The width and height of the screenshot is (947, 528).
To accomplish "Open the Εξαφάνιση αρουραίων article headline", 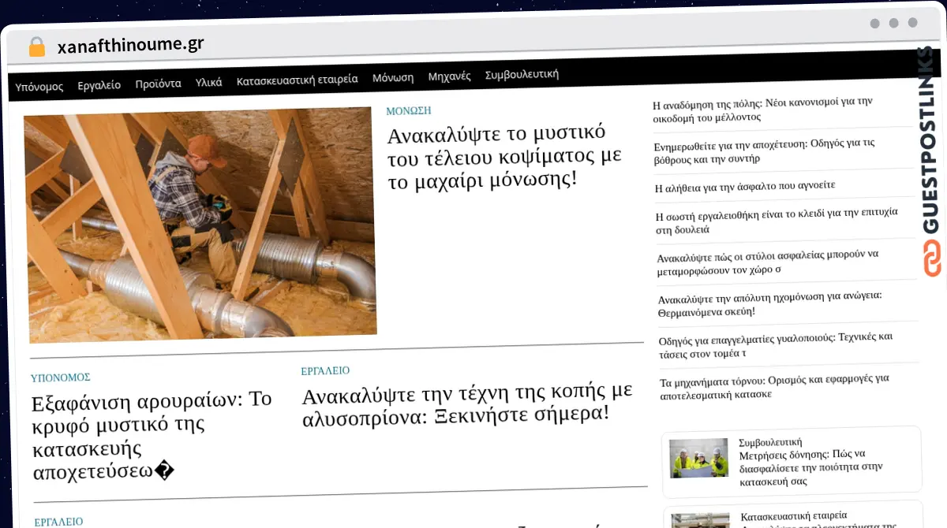I will (152, 436).
